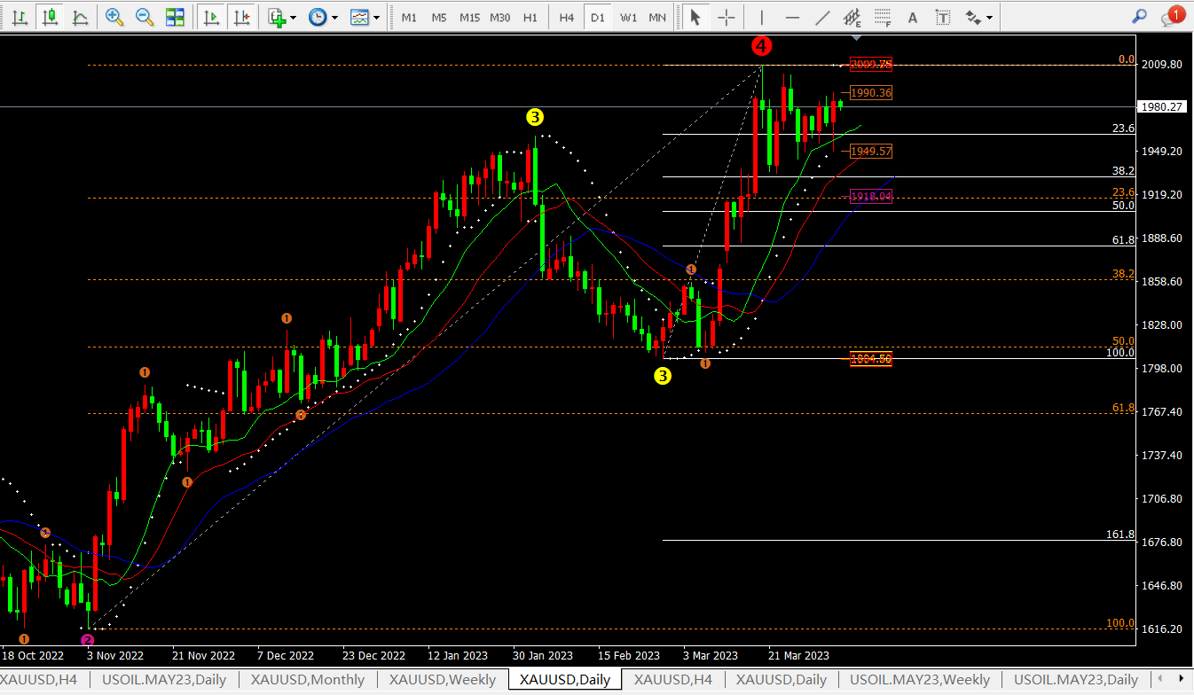
Task: Select the red wave label 4
Action: 761,45
